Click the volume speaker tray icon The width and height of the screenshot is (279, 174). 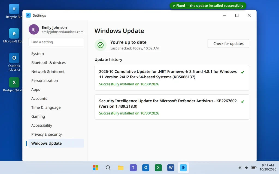coord(246,168)
